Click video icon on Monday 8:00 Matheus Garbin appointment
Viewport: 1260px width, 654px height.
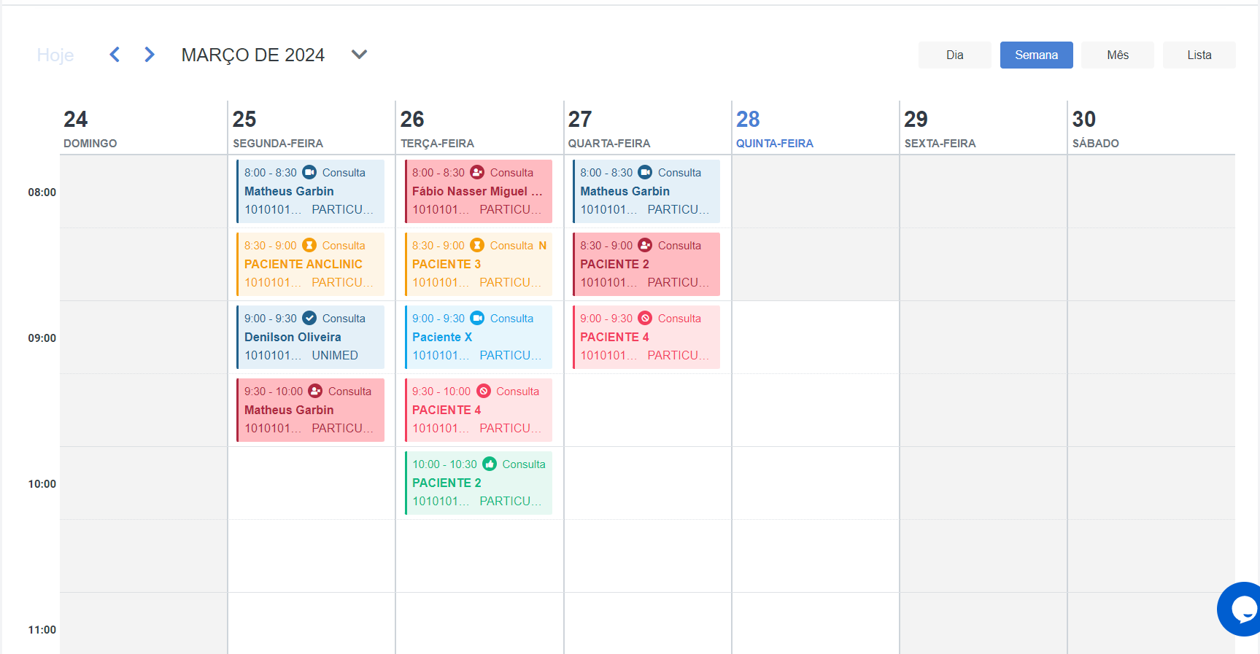309,172
